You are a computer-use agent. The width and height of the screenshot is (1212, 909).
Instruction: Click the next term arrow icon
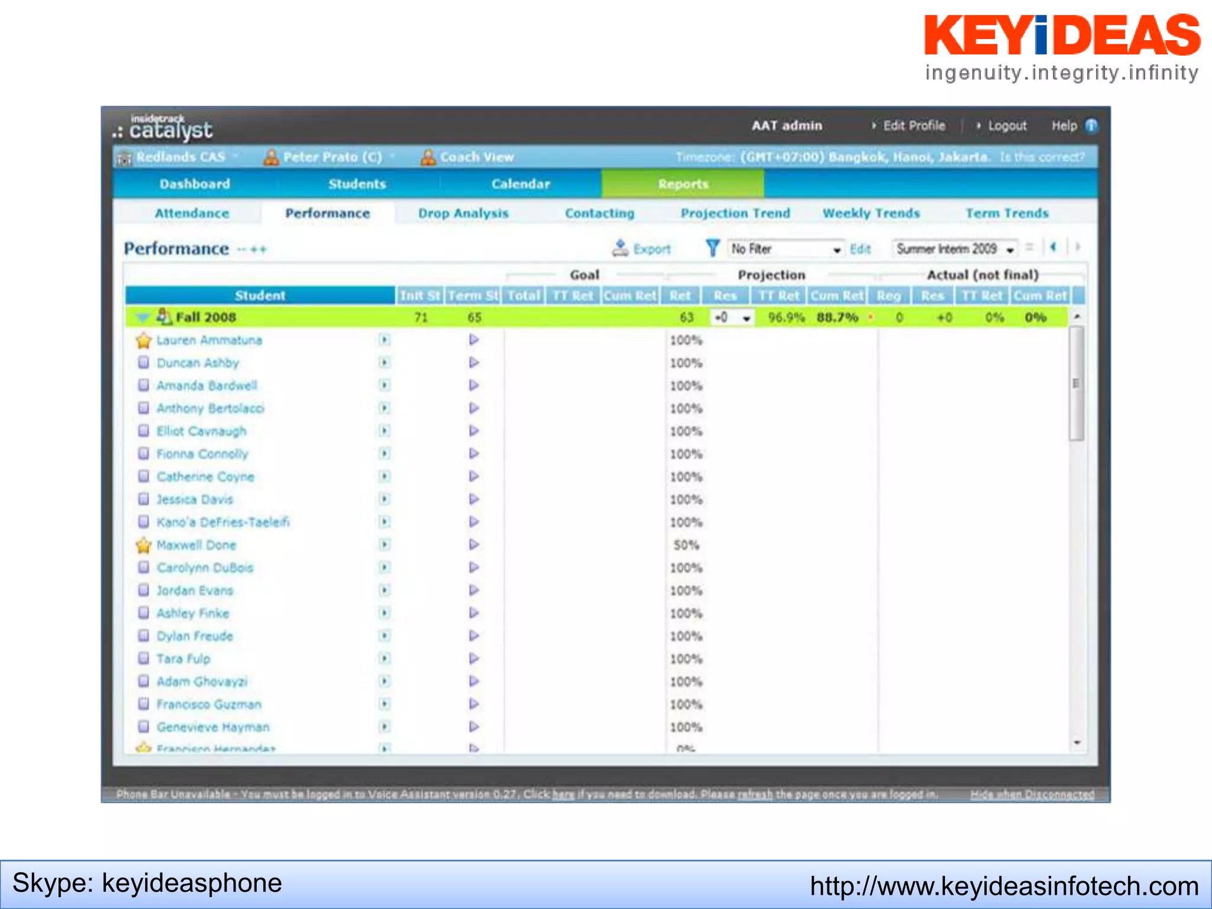point(1078,247)
